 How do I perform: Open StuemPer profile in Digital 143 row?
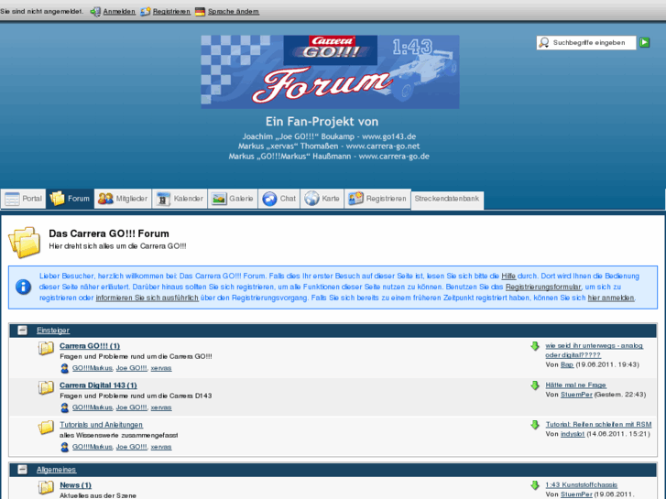pyautogui.click(x=576, y=395)
